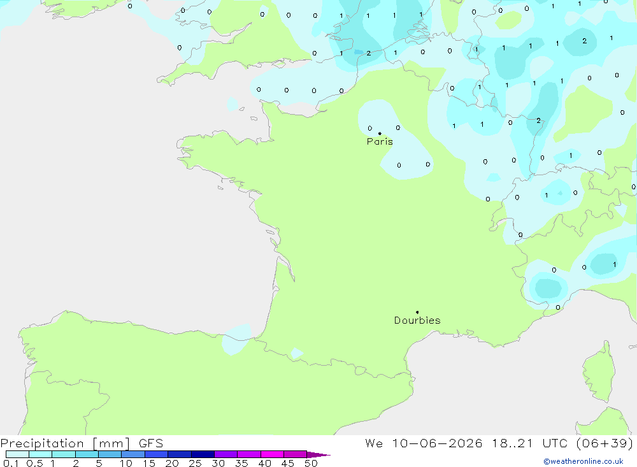The image size is (637, 467).
Task: Select the 20–25 mm dark blue legend swatch
Action: tap(180, 454)
